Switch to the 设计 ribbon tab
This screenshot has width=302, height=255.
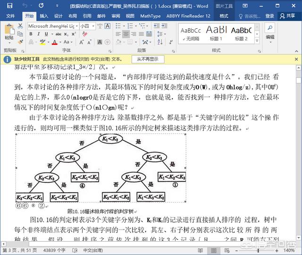click(x=58, y=16)
